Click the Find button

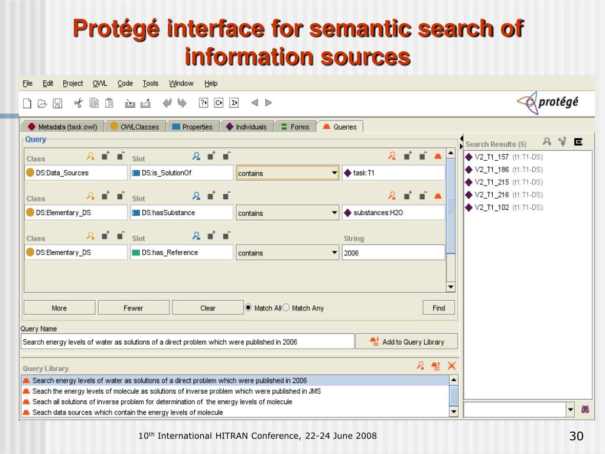click(439, 307)
